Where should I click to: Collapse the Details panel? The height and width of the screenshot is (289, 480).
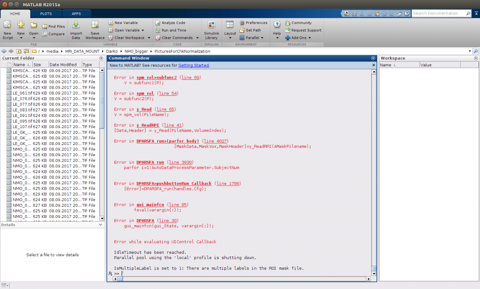coord(100,225)
